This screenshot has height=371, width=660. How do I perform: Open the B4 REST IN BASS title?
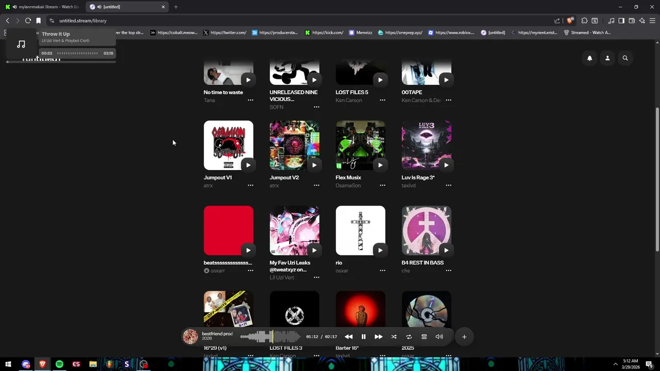click(x=422, y=263)
